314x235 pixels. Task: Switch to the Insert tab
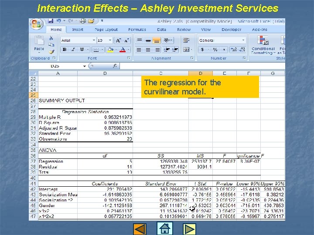click(x=78, y=30)
